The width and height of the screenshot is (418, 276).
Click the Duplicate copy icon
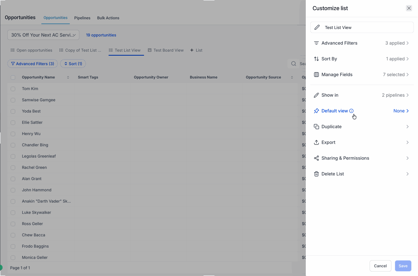pyautogui.click(x=316, y=127)
